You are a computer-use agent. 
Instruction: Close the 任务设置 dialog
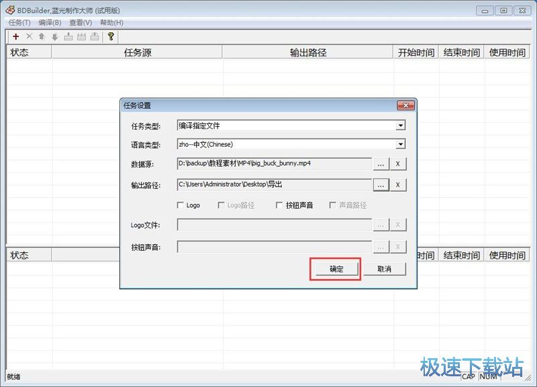pos(405,105)
